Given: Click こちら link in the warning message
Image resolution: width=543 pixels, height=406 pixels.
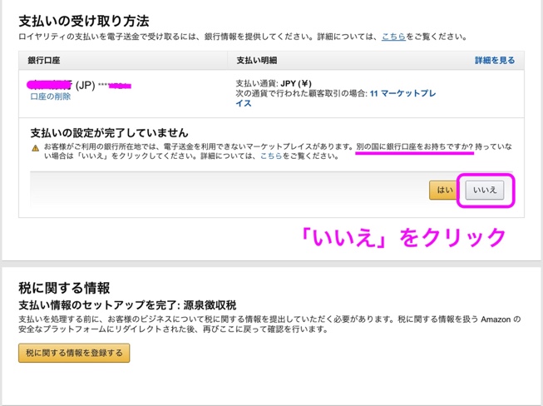Looking at the screenshot, I should coord(271,156).
